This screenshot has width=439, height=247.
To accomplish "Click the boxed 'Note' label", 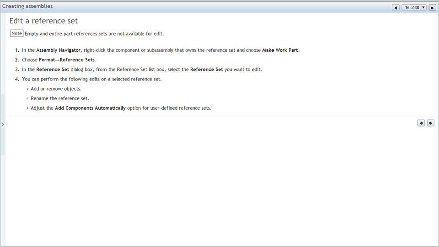I will tap(16, 33).
